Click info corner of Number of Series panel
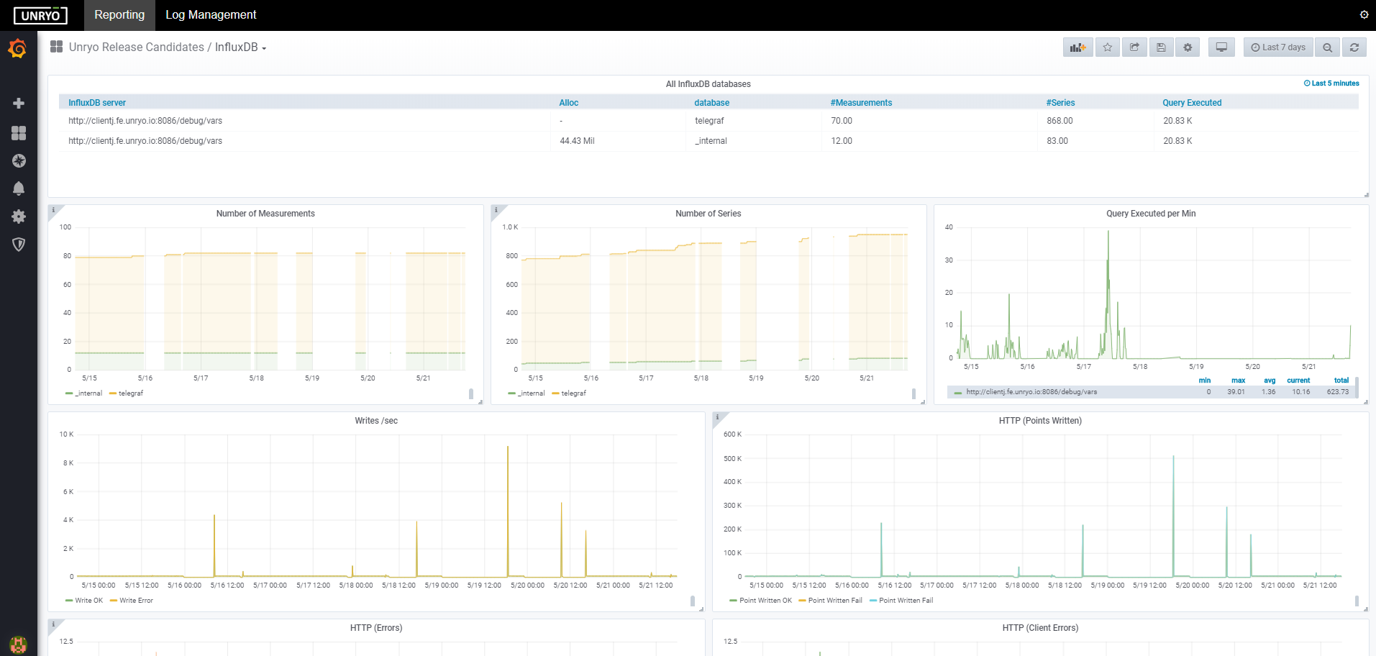This screenshot has height=656, width=1376. tap(496, 210)
